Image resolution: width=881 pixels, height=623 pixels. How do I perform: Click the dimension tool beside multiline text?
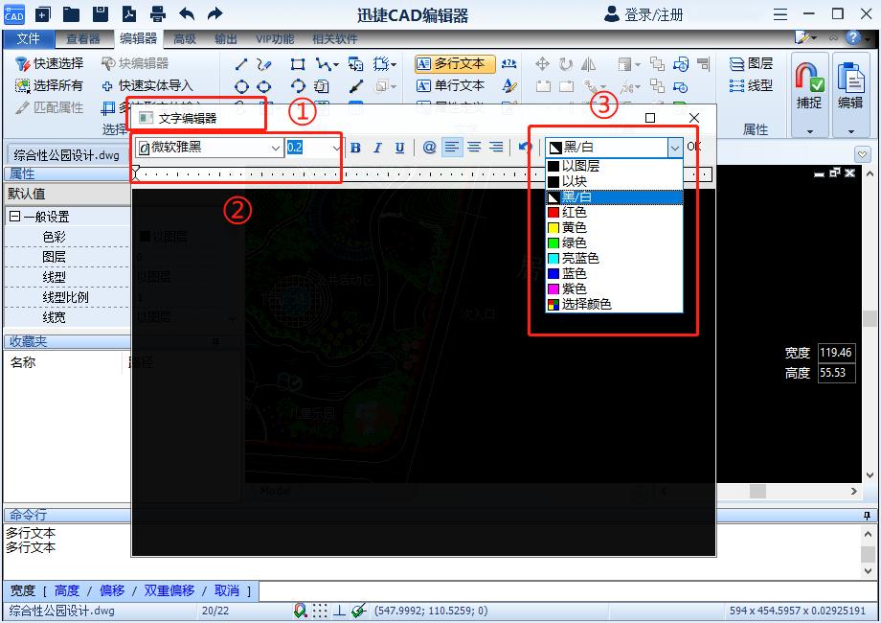coord(509,63)
